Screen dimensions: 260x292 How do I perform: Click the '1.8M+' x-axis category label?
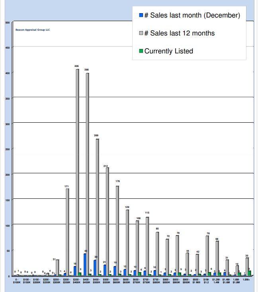click(247, 280)
